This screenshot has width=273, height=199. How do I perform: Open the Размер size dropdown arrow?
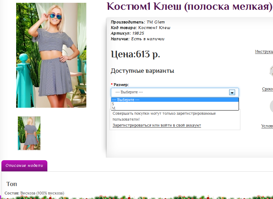click(x=232, y=92)
